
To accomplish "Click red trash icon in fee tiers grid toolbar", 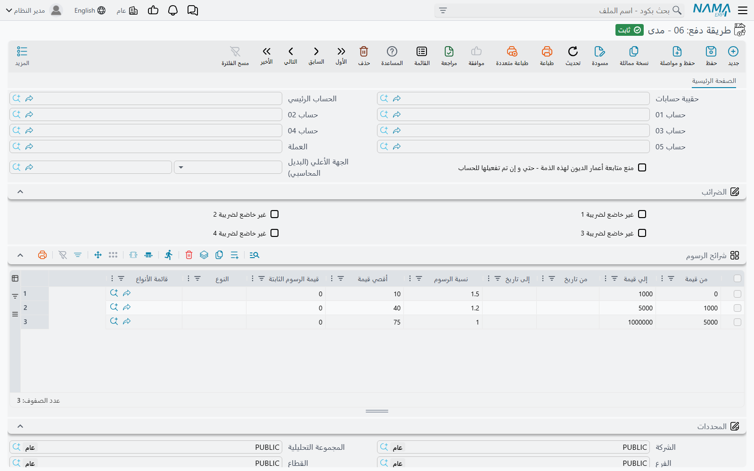I will [x=189, y=255].
